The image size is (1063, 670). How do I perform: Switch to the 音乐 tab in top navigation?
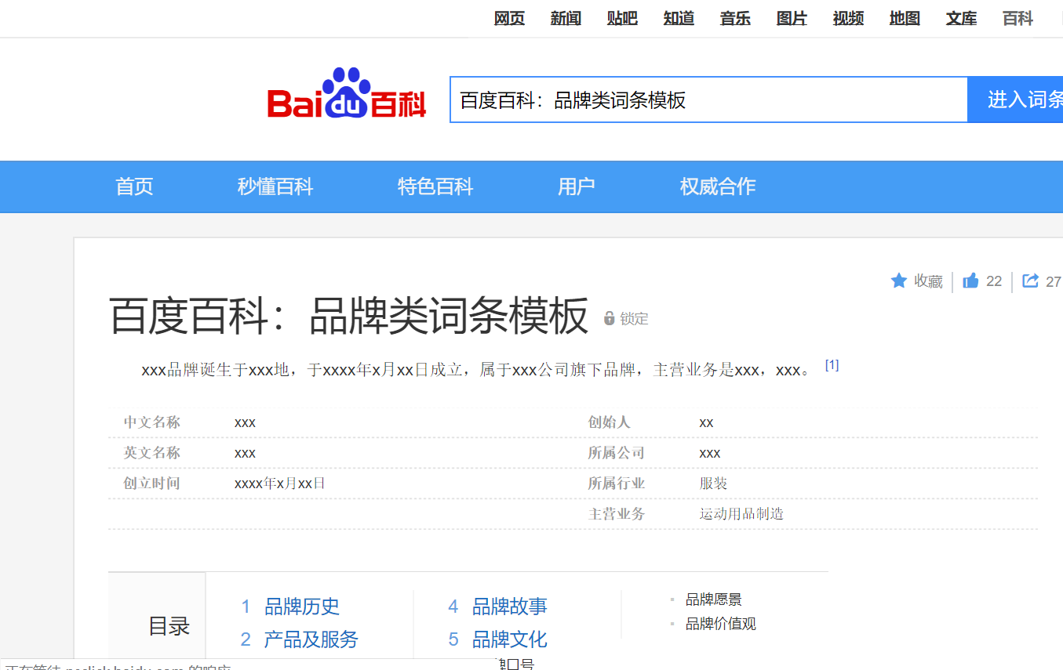735,18
